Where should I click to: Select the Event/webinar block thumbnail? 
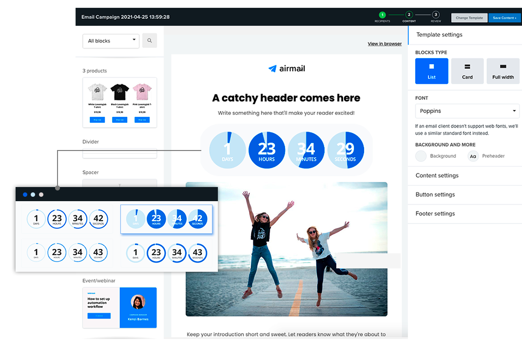[119, 307]
